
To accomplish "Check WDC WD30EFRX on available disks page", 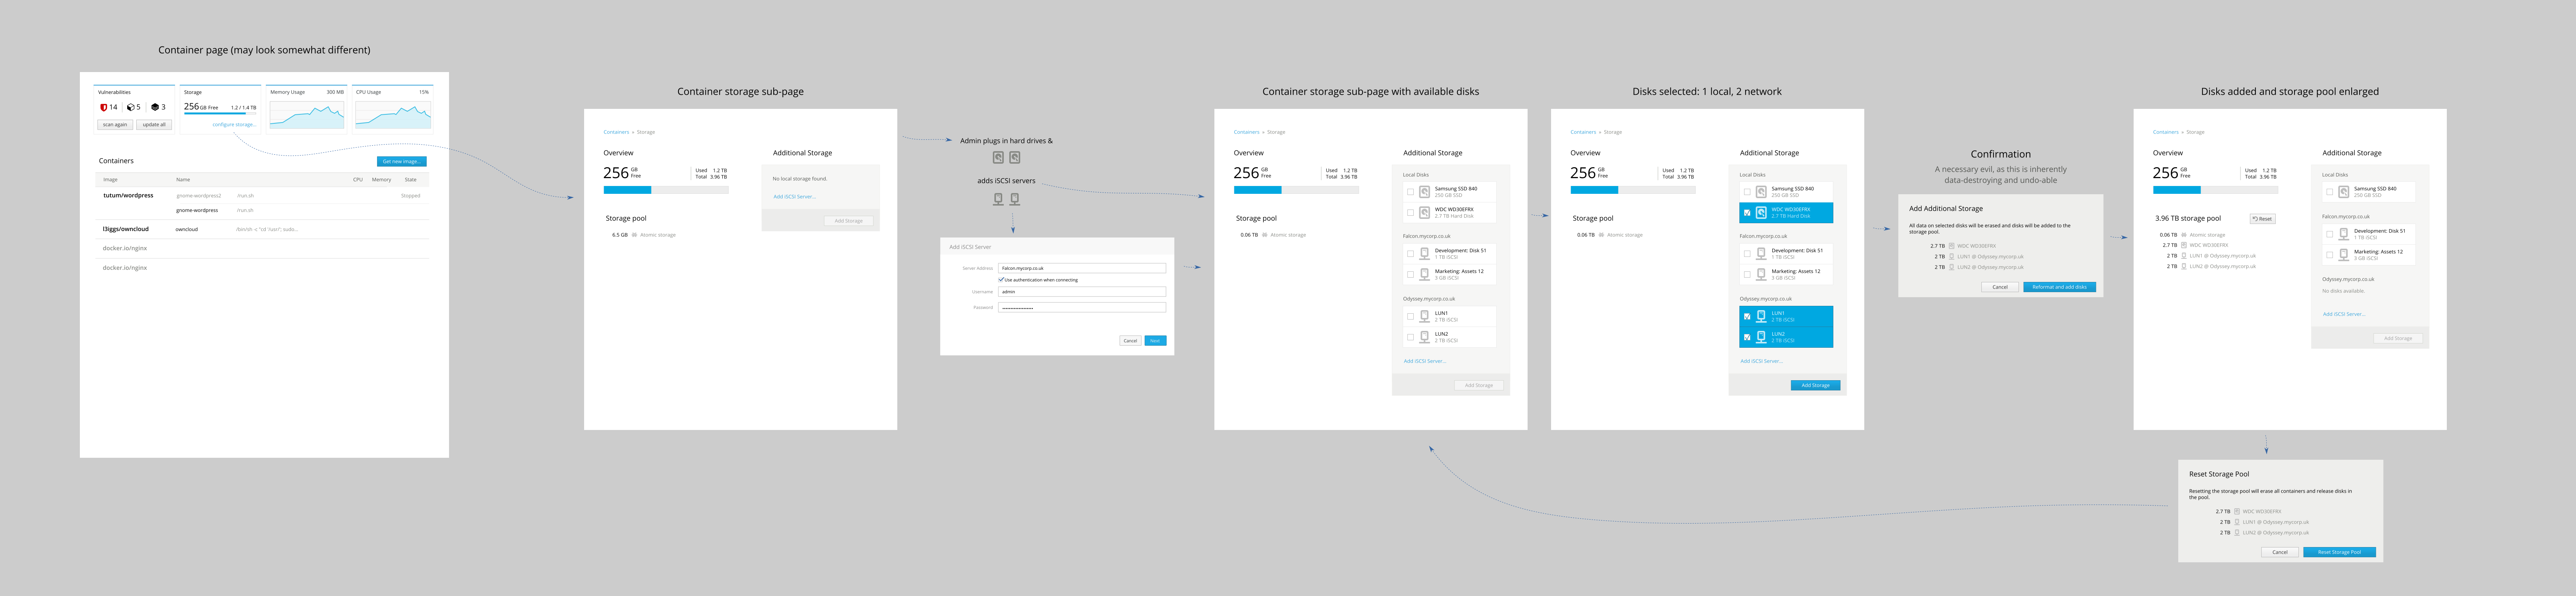I will click(1411, 213).
